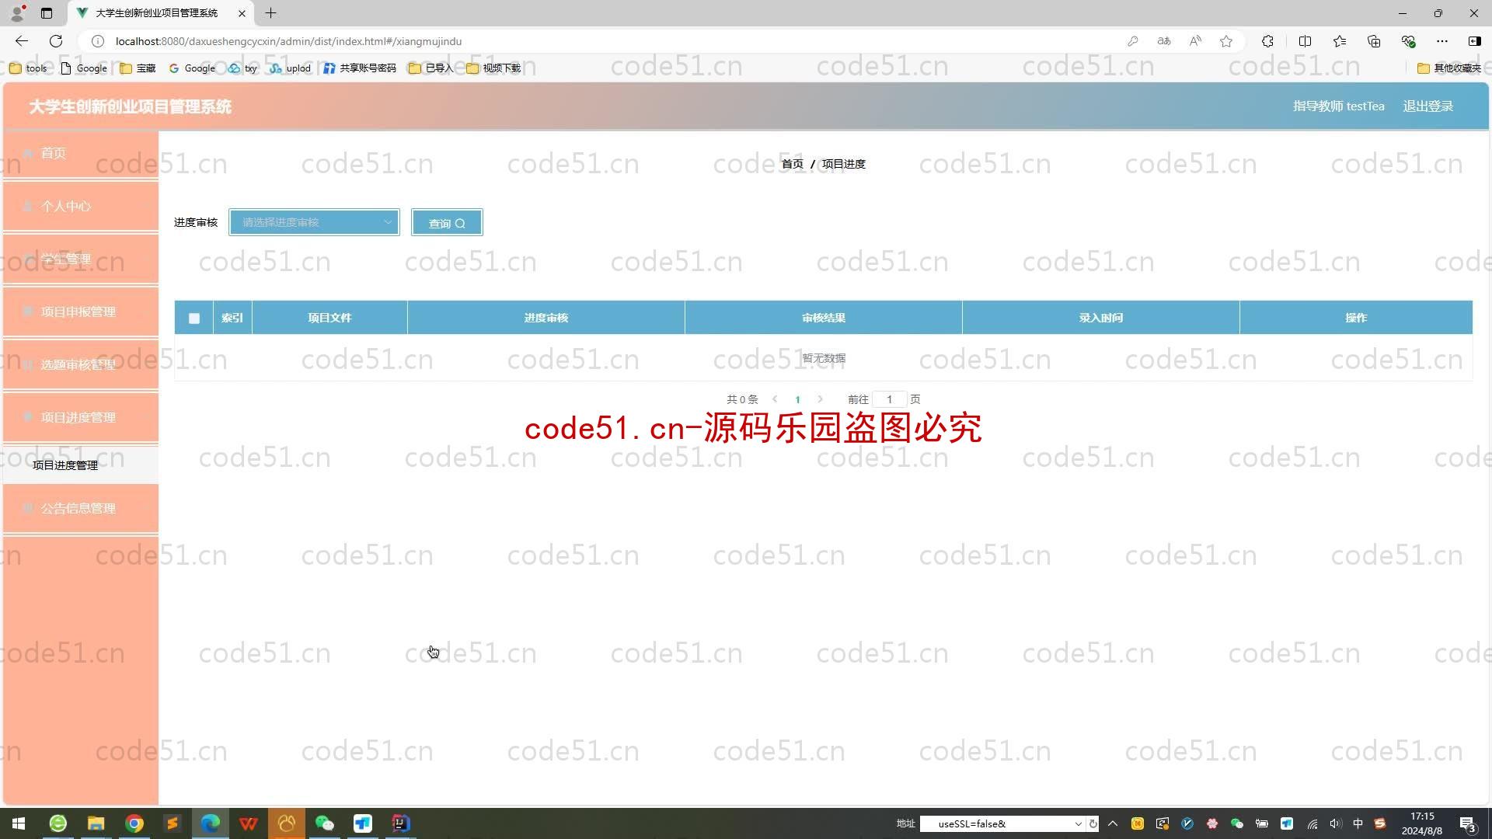This screenshot has height=839, width=1492.
Task: Start the Read Aloud feature
Action: click(1195, 41)
